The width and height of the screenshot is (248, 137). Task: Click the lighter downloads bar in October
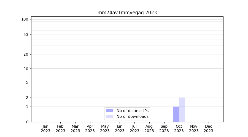click(182, 110)
